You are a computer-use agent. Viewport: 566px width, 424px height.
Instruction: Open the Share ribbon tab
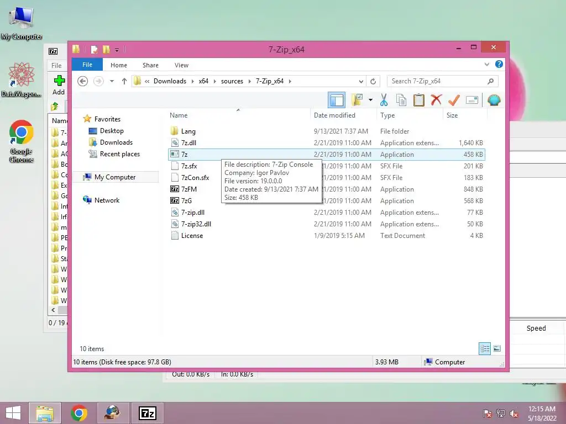pos(150,65)
